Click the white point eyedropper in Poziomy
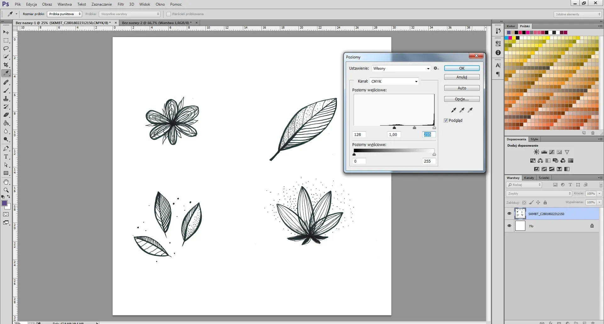Viewport: 604px width, 324px height. point(470,110)
